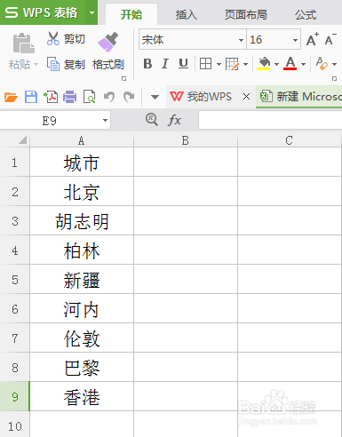Select cell containing 胡志明
The height and width of the screenshot is (437, 342).
(x=82, y=221)
